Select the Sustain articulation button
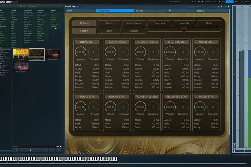The height and width of the screenshot is (167, 251). click(x=84, y=31)
